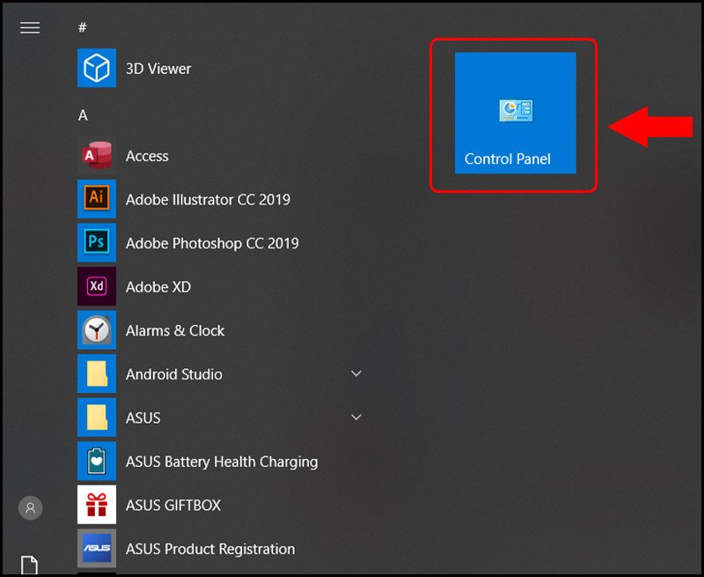
Task: Open the Documents icon at bottom left
Action: point(30,565)
